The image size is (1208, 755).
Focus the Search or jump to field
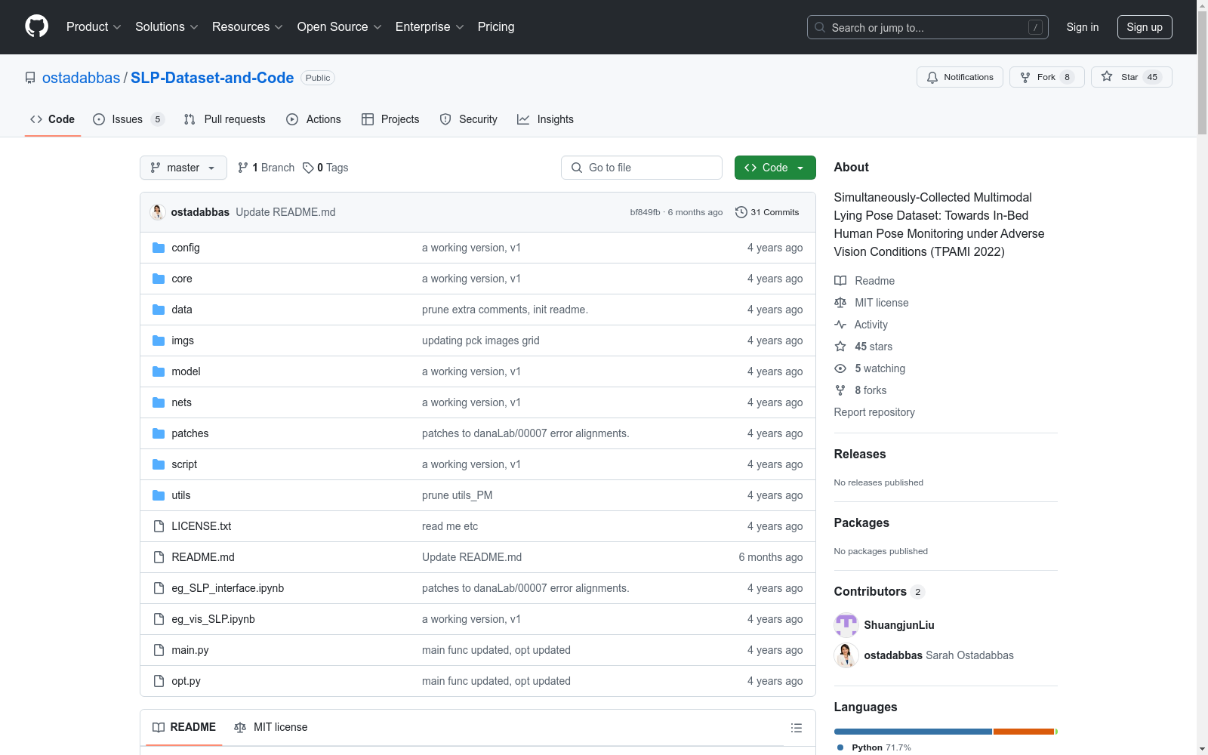tap(928, 27)
